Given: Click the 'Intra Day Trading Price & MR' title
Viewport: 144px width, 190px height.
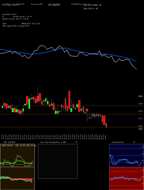Looking at the screenshot, I should tap(53, 142).
